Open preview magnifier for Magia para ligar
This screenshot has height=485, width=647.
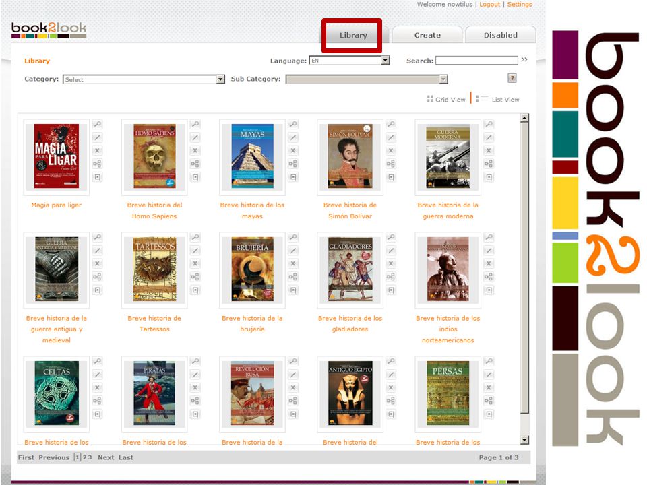[x=97, y=124]
